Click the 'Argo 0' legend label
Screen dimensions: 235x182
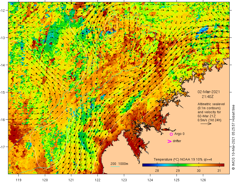coord(179,134)
